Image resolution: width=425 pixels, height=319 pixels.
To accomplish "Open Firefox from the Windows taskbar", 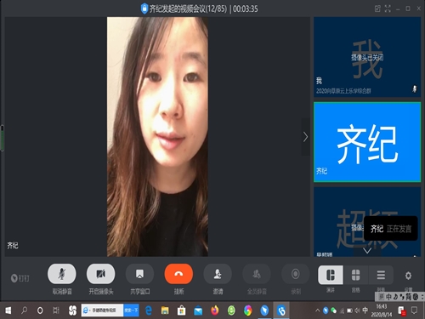I will [215, 310].
